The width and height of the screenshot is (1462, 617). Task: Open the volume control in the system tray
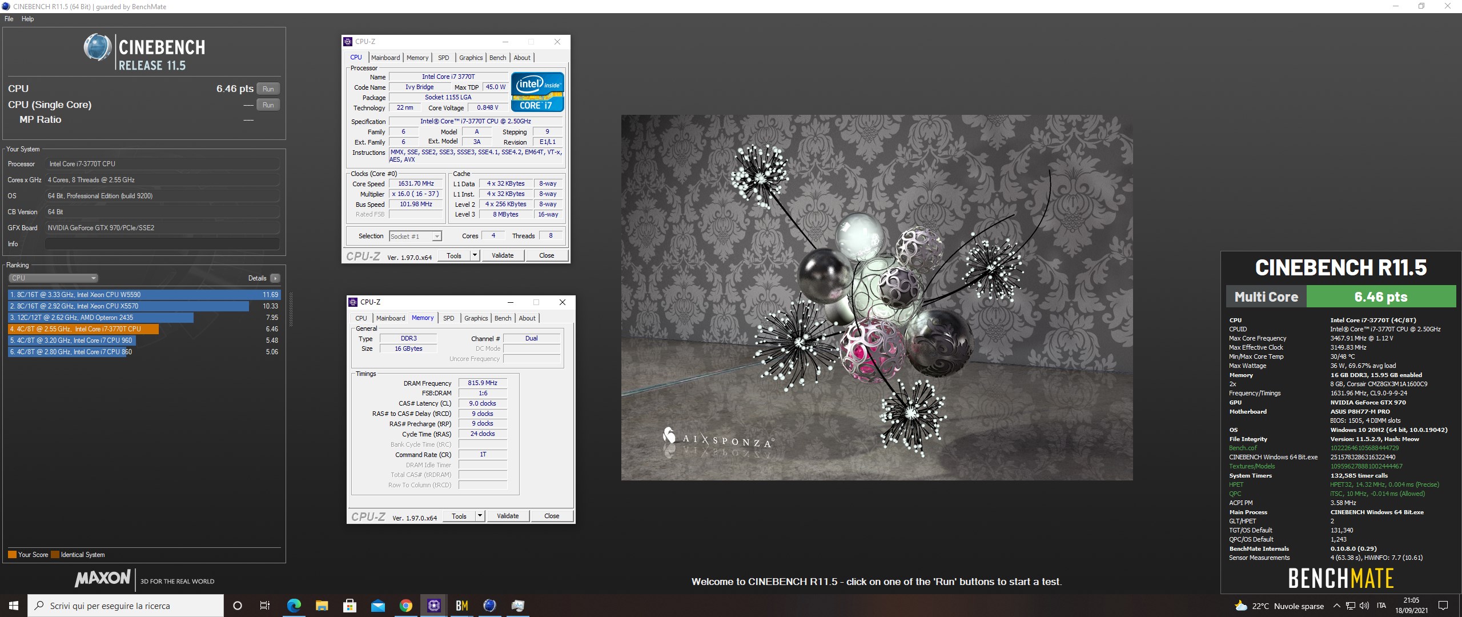pos(1364,606)
